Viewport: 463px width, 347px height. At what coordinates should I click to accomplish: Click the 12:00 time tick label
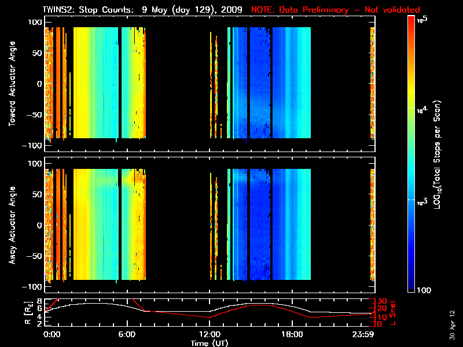210,334
